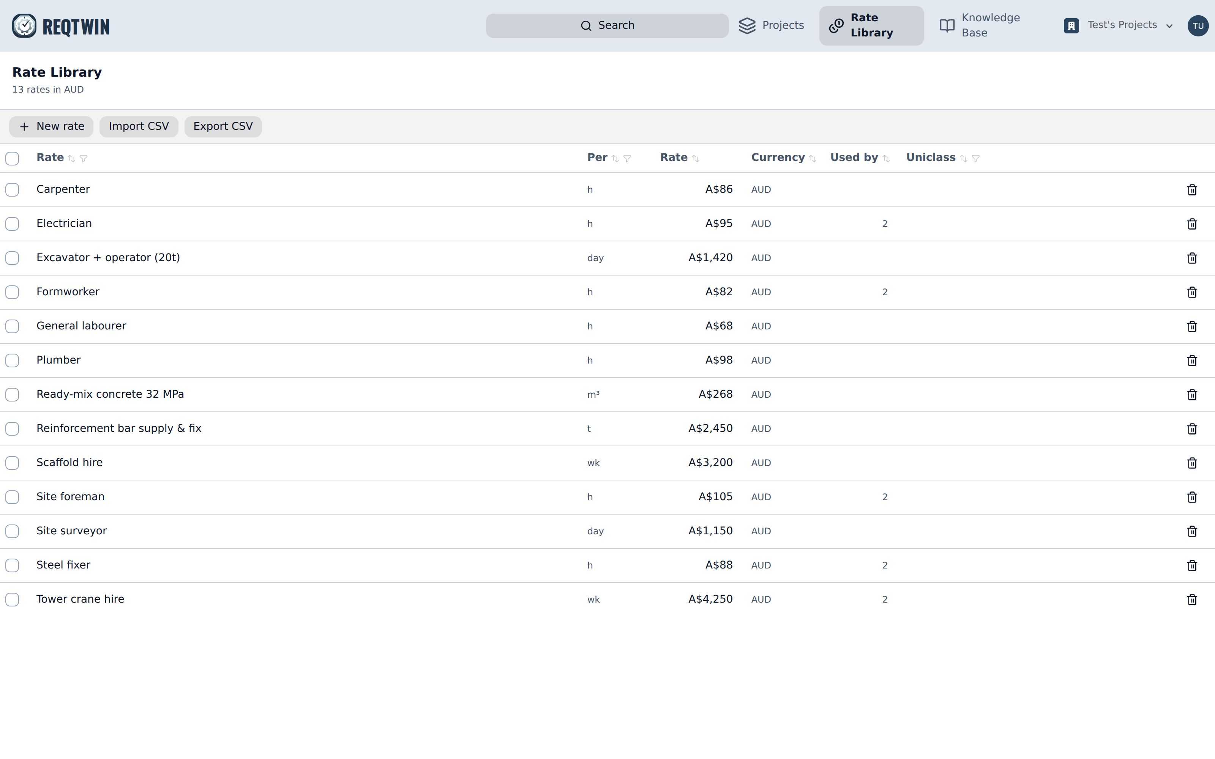Click the A$105 rate value

715,496
